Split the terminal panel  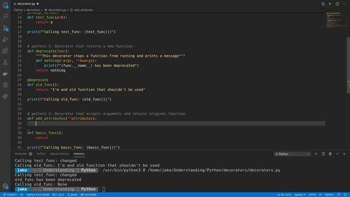[x=323, y=154]
